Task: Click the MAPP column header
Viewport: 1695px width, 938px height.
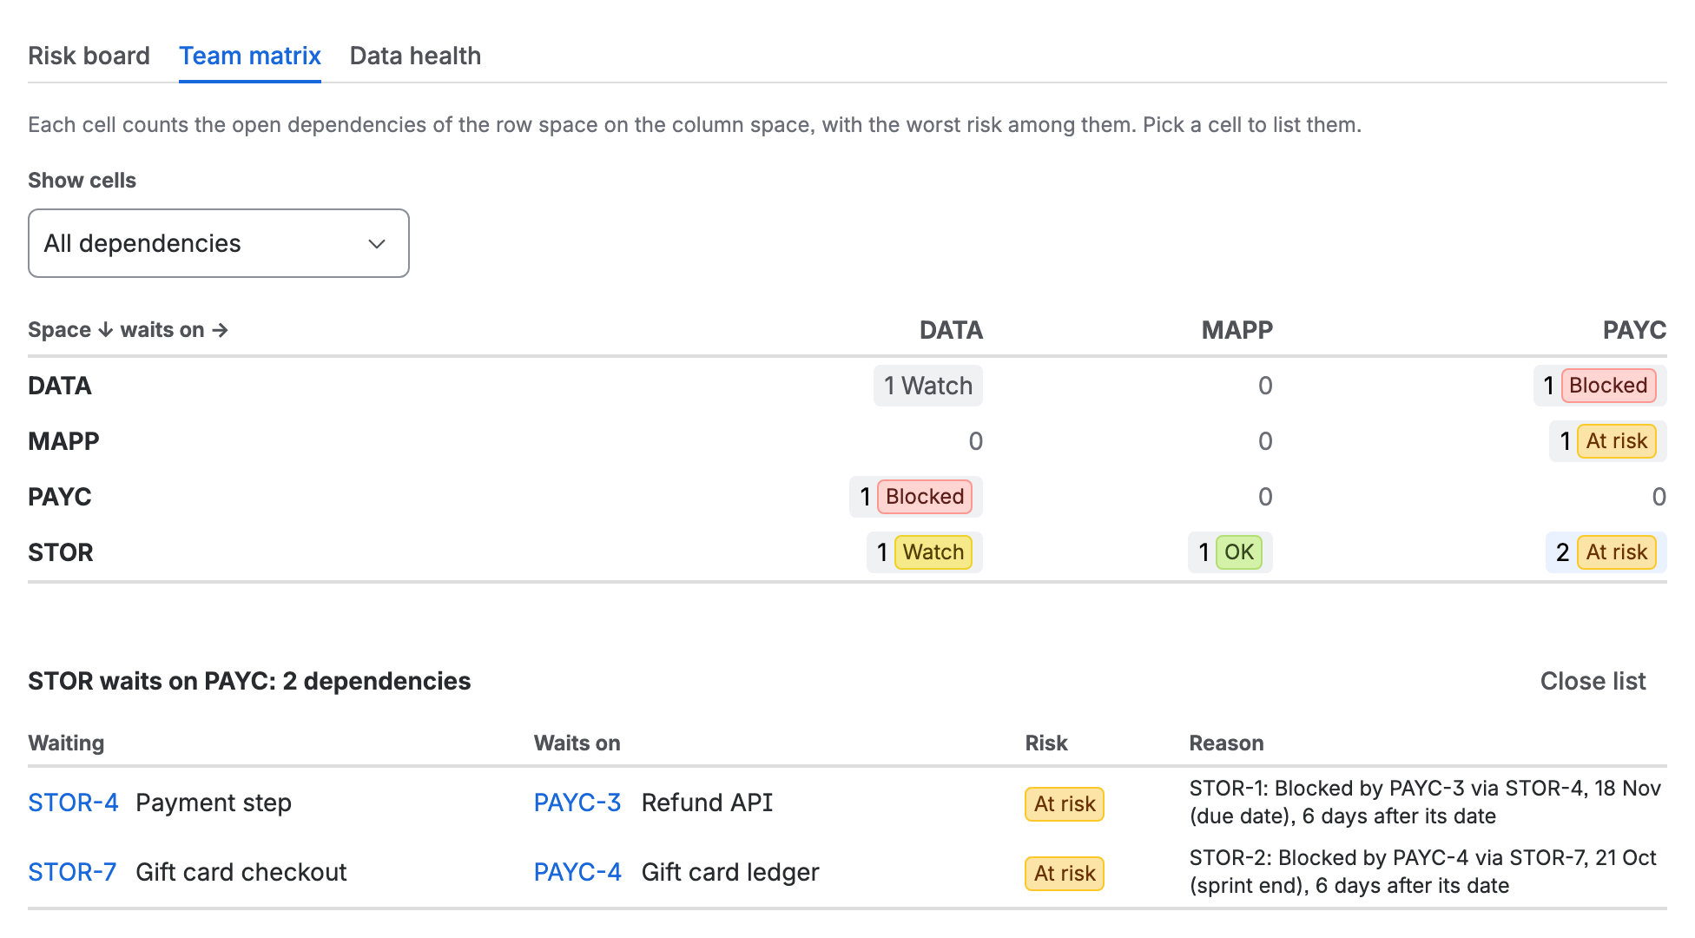Action: click(1237, 330)
